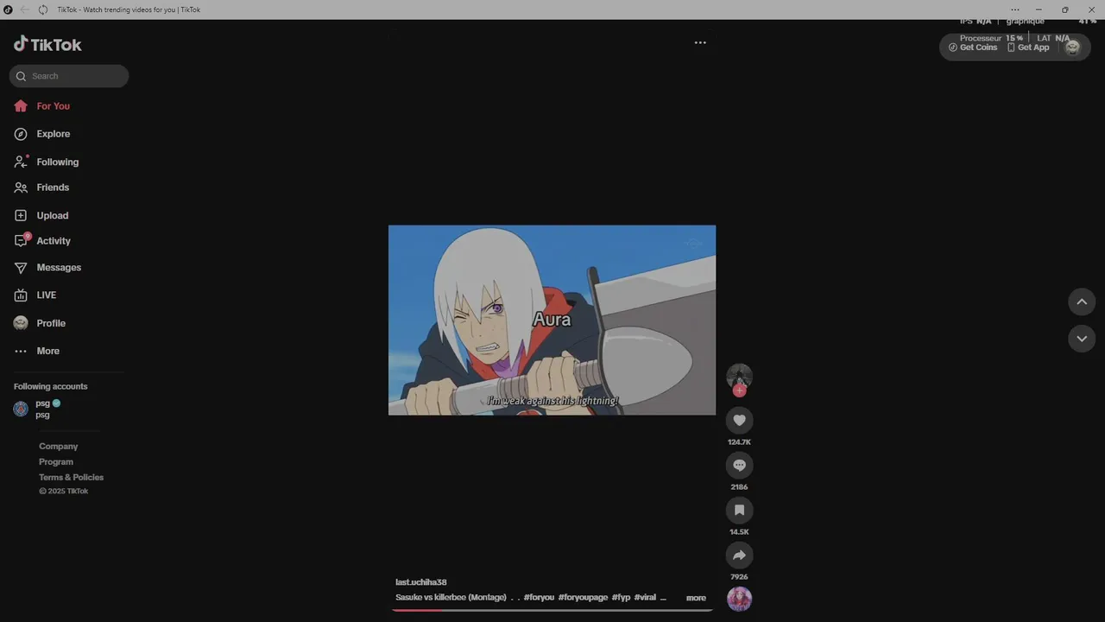Viewport: 1105px width, 622px height.
Task: Open the Profile label in sidebar
Action: click(51, 323)
